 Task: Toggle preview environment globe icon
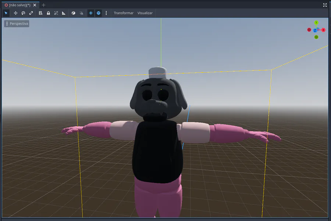(98, 13)
